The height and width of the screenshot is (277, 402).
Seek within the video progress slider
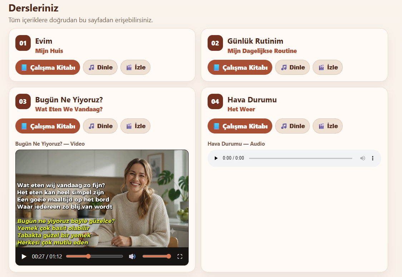click(94, 256)
